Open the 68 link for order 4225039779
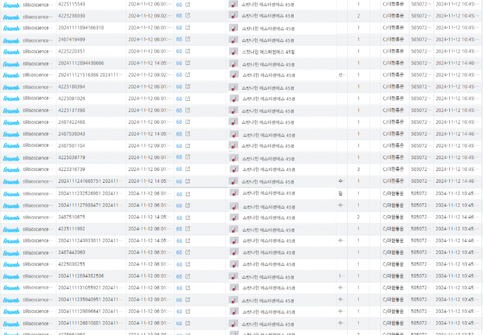Viewport: 483px width, 335px height. [x=179, y=157]
